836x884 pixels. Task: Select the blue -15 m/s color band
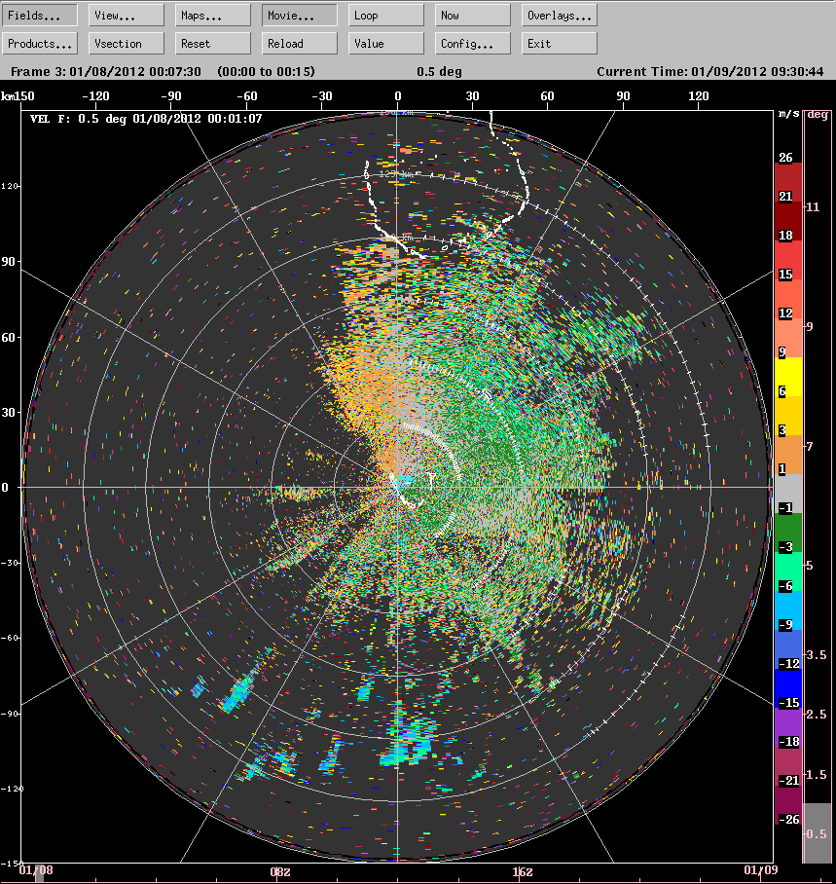click(788, 688)
